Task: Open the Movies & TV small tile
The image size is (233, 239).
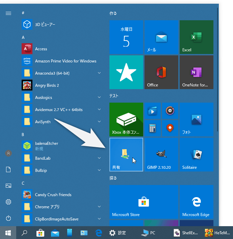Action: [x=153, y=111]
